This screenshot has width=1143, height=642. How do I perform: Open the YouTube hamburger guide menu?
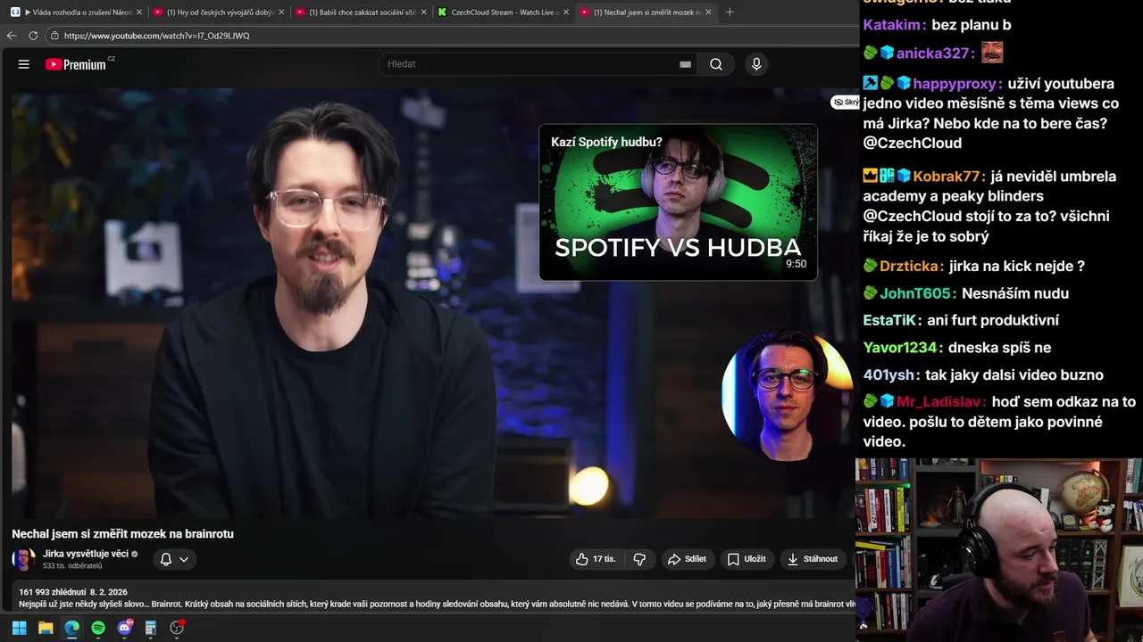coord(24,64)
